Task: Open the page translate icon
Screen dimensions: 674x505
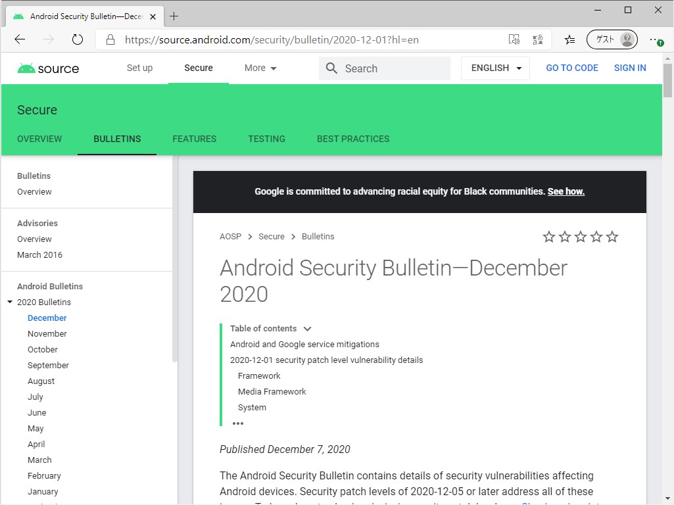Action: pos(538,39)
